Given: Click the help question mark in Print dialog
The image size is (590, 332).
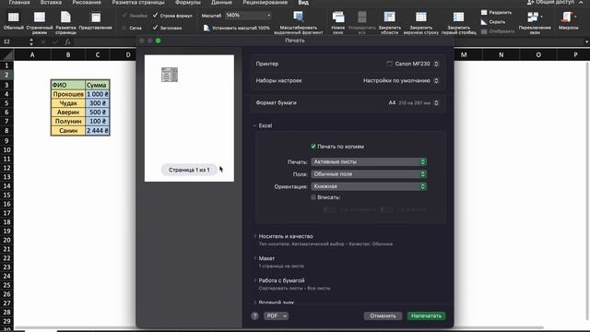Looking at the screenshot, I should pos(254,315).
